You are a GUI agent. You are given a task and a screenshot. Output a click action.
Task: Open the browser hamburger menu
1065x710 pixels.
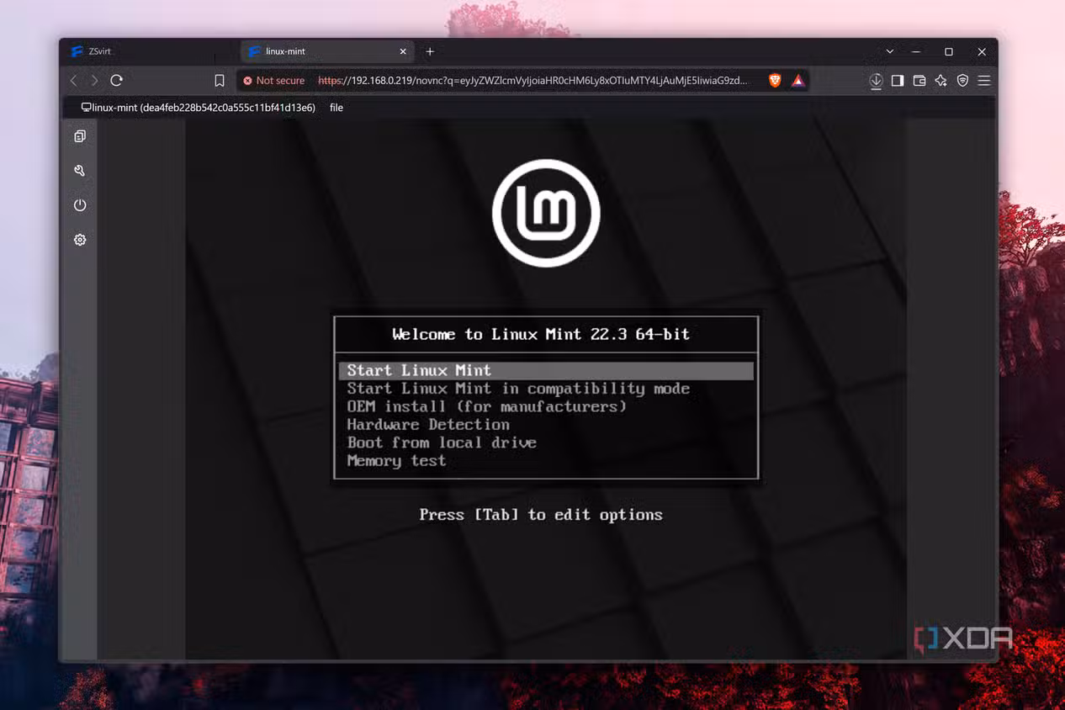pyautogui.click(x=984, y=81)
